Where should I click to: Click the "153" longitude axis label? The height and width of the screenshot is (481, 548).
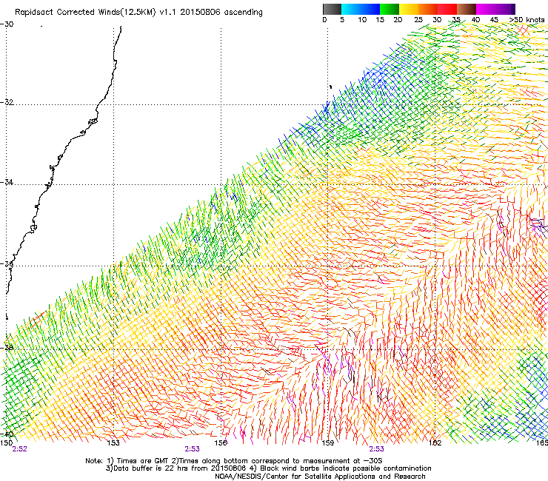(113, 443)
